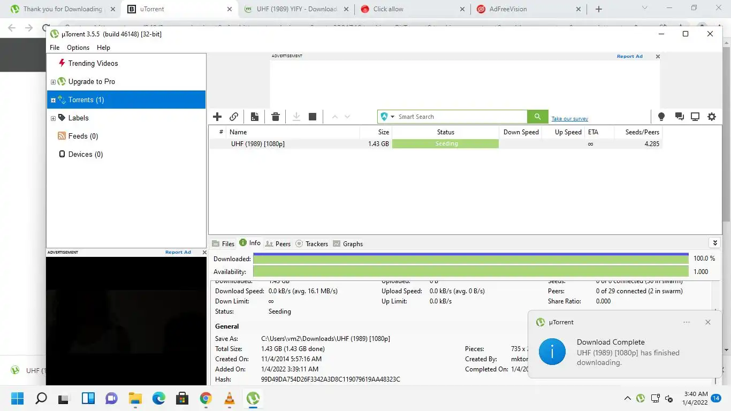
Task: Click the Add Torrent plus icon
Action: [217, 117]
